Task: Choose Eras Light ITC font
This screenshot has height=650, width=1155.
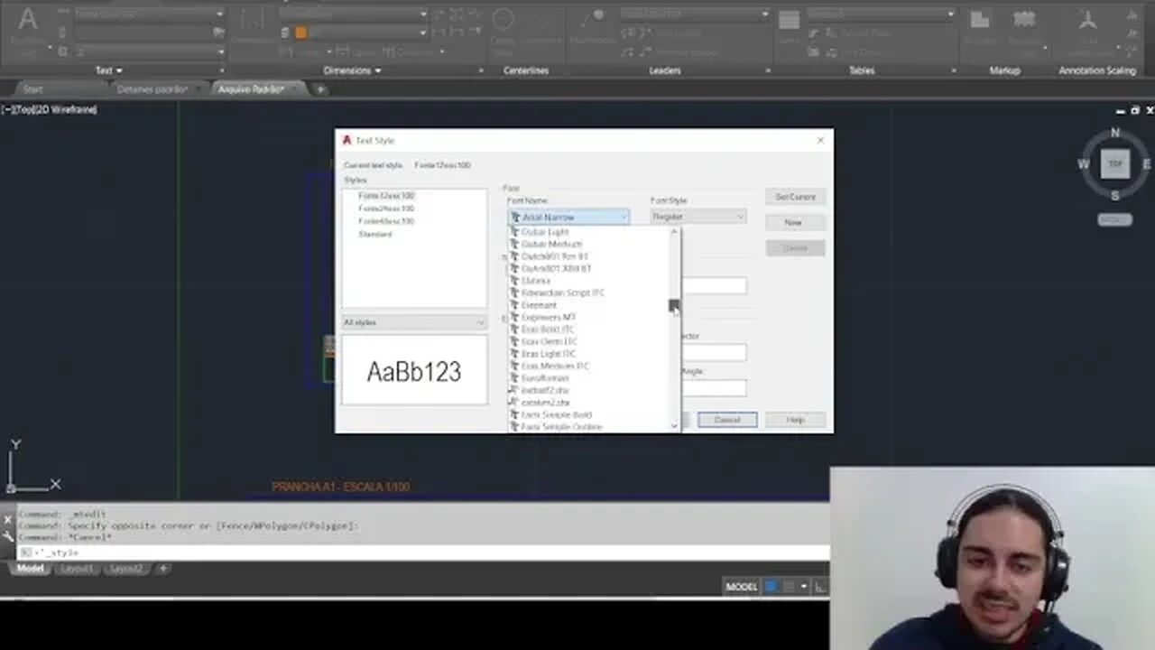Action: [x=549, y=354]
